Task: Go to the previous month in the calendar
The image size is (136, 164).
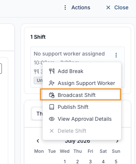Action: (38, 141)
